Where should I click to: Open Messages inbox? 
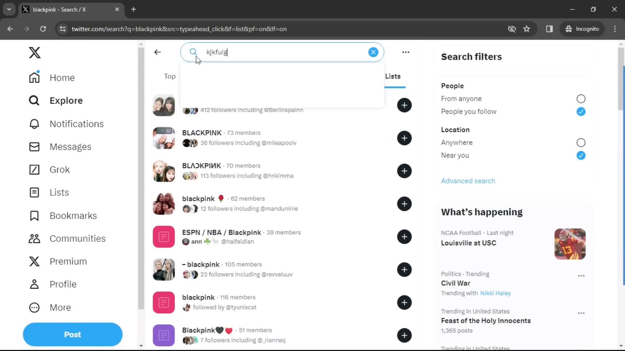point(70,147)
